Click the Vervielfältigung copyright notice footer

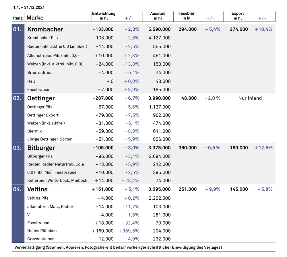[x=118, y=247]
